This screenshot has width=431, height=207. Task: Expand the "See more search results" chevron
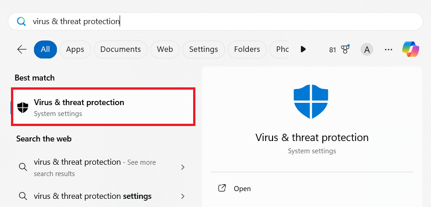tap(183, 167)
